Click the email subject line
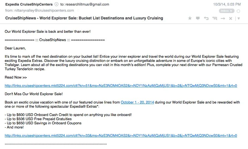Screen dimensions: 248x149 tap(84, 18)
